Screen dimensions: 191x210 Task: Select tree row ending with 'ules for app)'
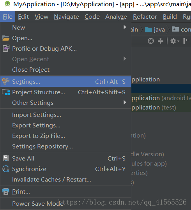pyautogui.click(x=161, y=164)
